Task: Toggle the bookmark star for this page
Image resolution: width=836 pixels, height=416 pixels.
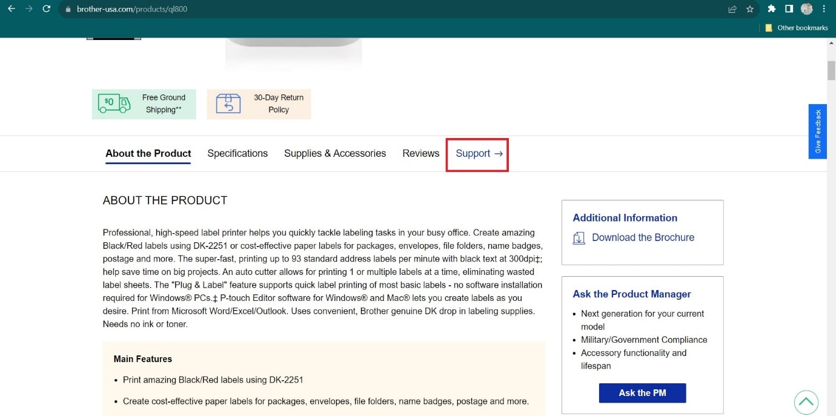Action: 750,9
